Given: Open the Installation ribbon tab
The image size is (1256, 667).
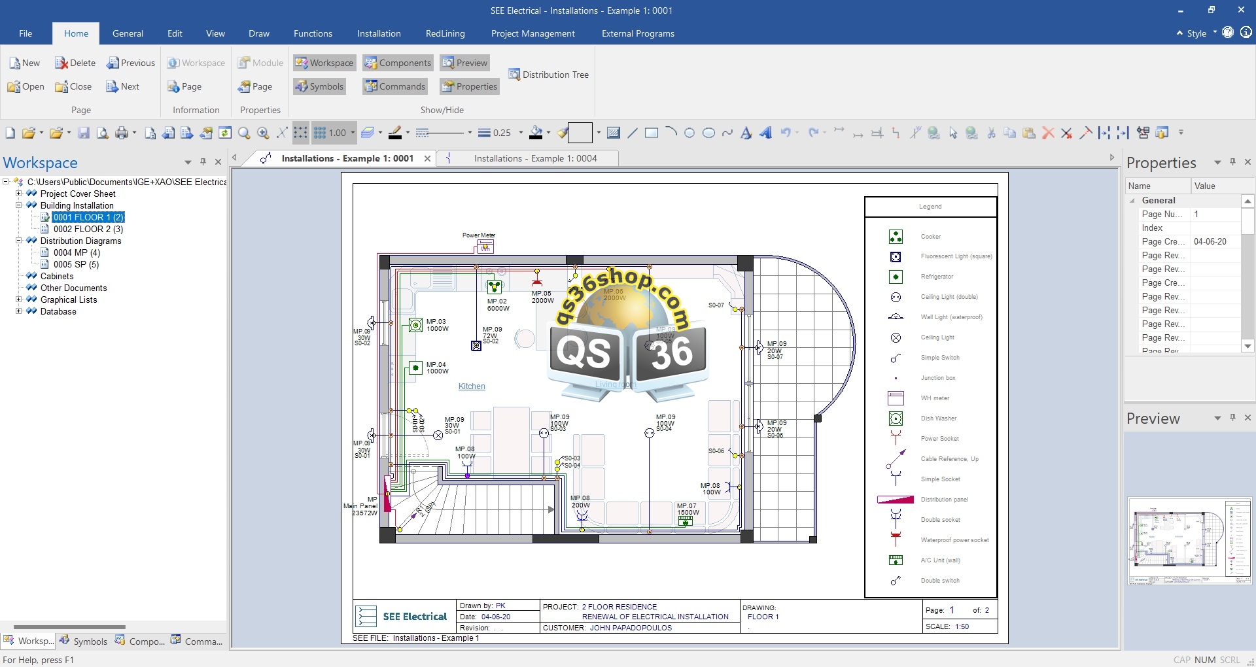Looking at the screenshot, I should point(379,33).
